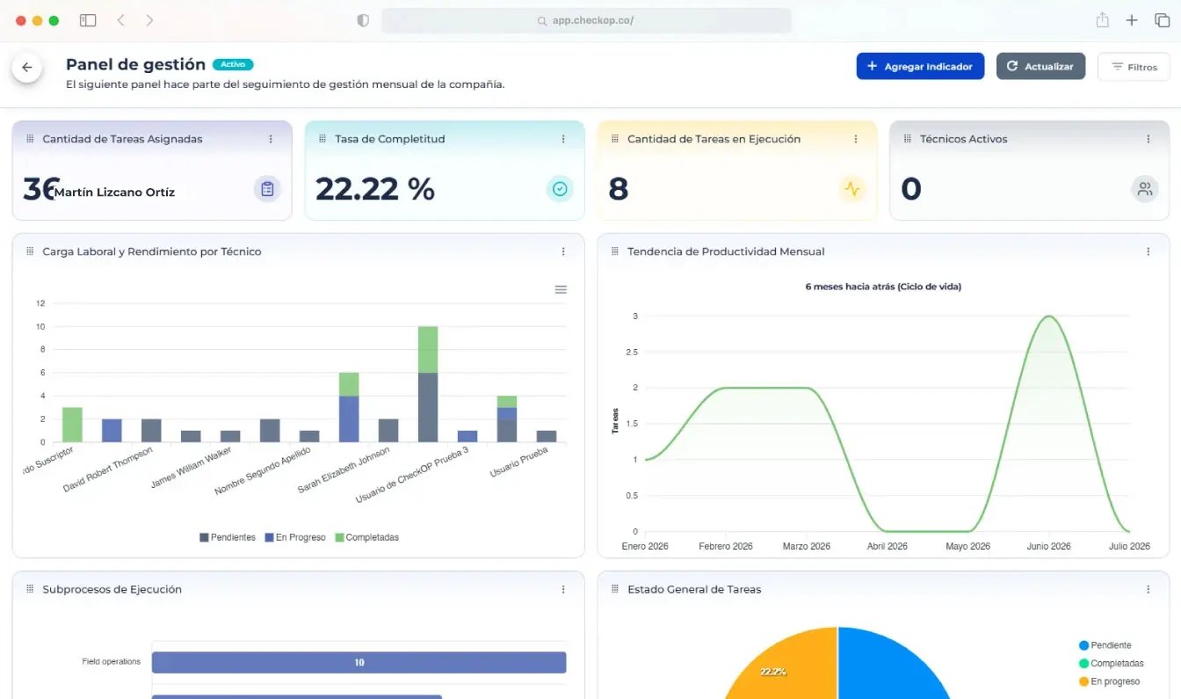Grab drag handle of Técnicos Activos
1181x699 pixels.
[908, 139]
